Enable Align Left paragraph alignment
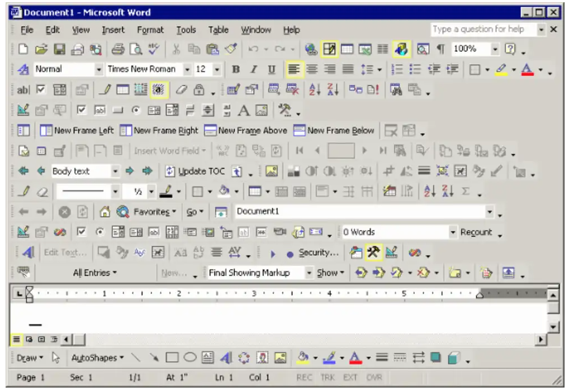 tap(293, 70)
